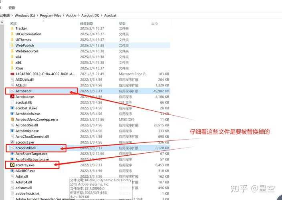Select the Xtras folder icon
This screenshot has height=200, width=282.
pyautogui.click(x=12, y=68)
